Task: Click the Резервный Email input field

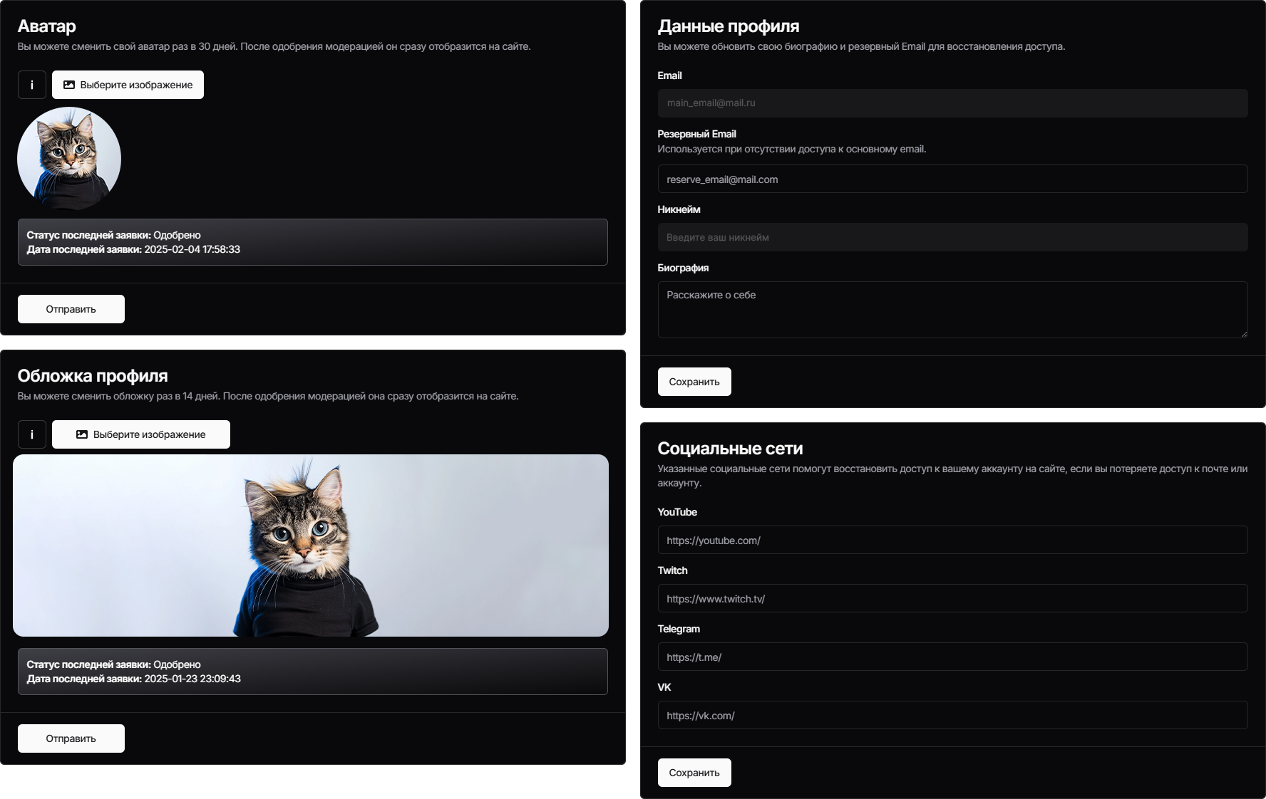Action: click(952, 179)
